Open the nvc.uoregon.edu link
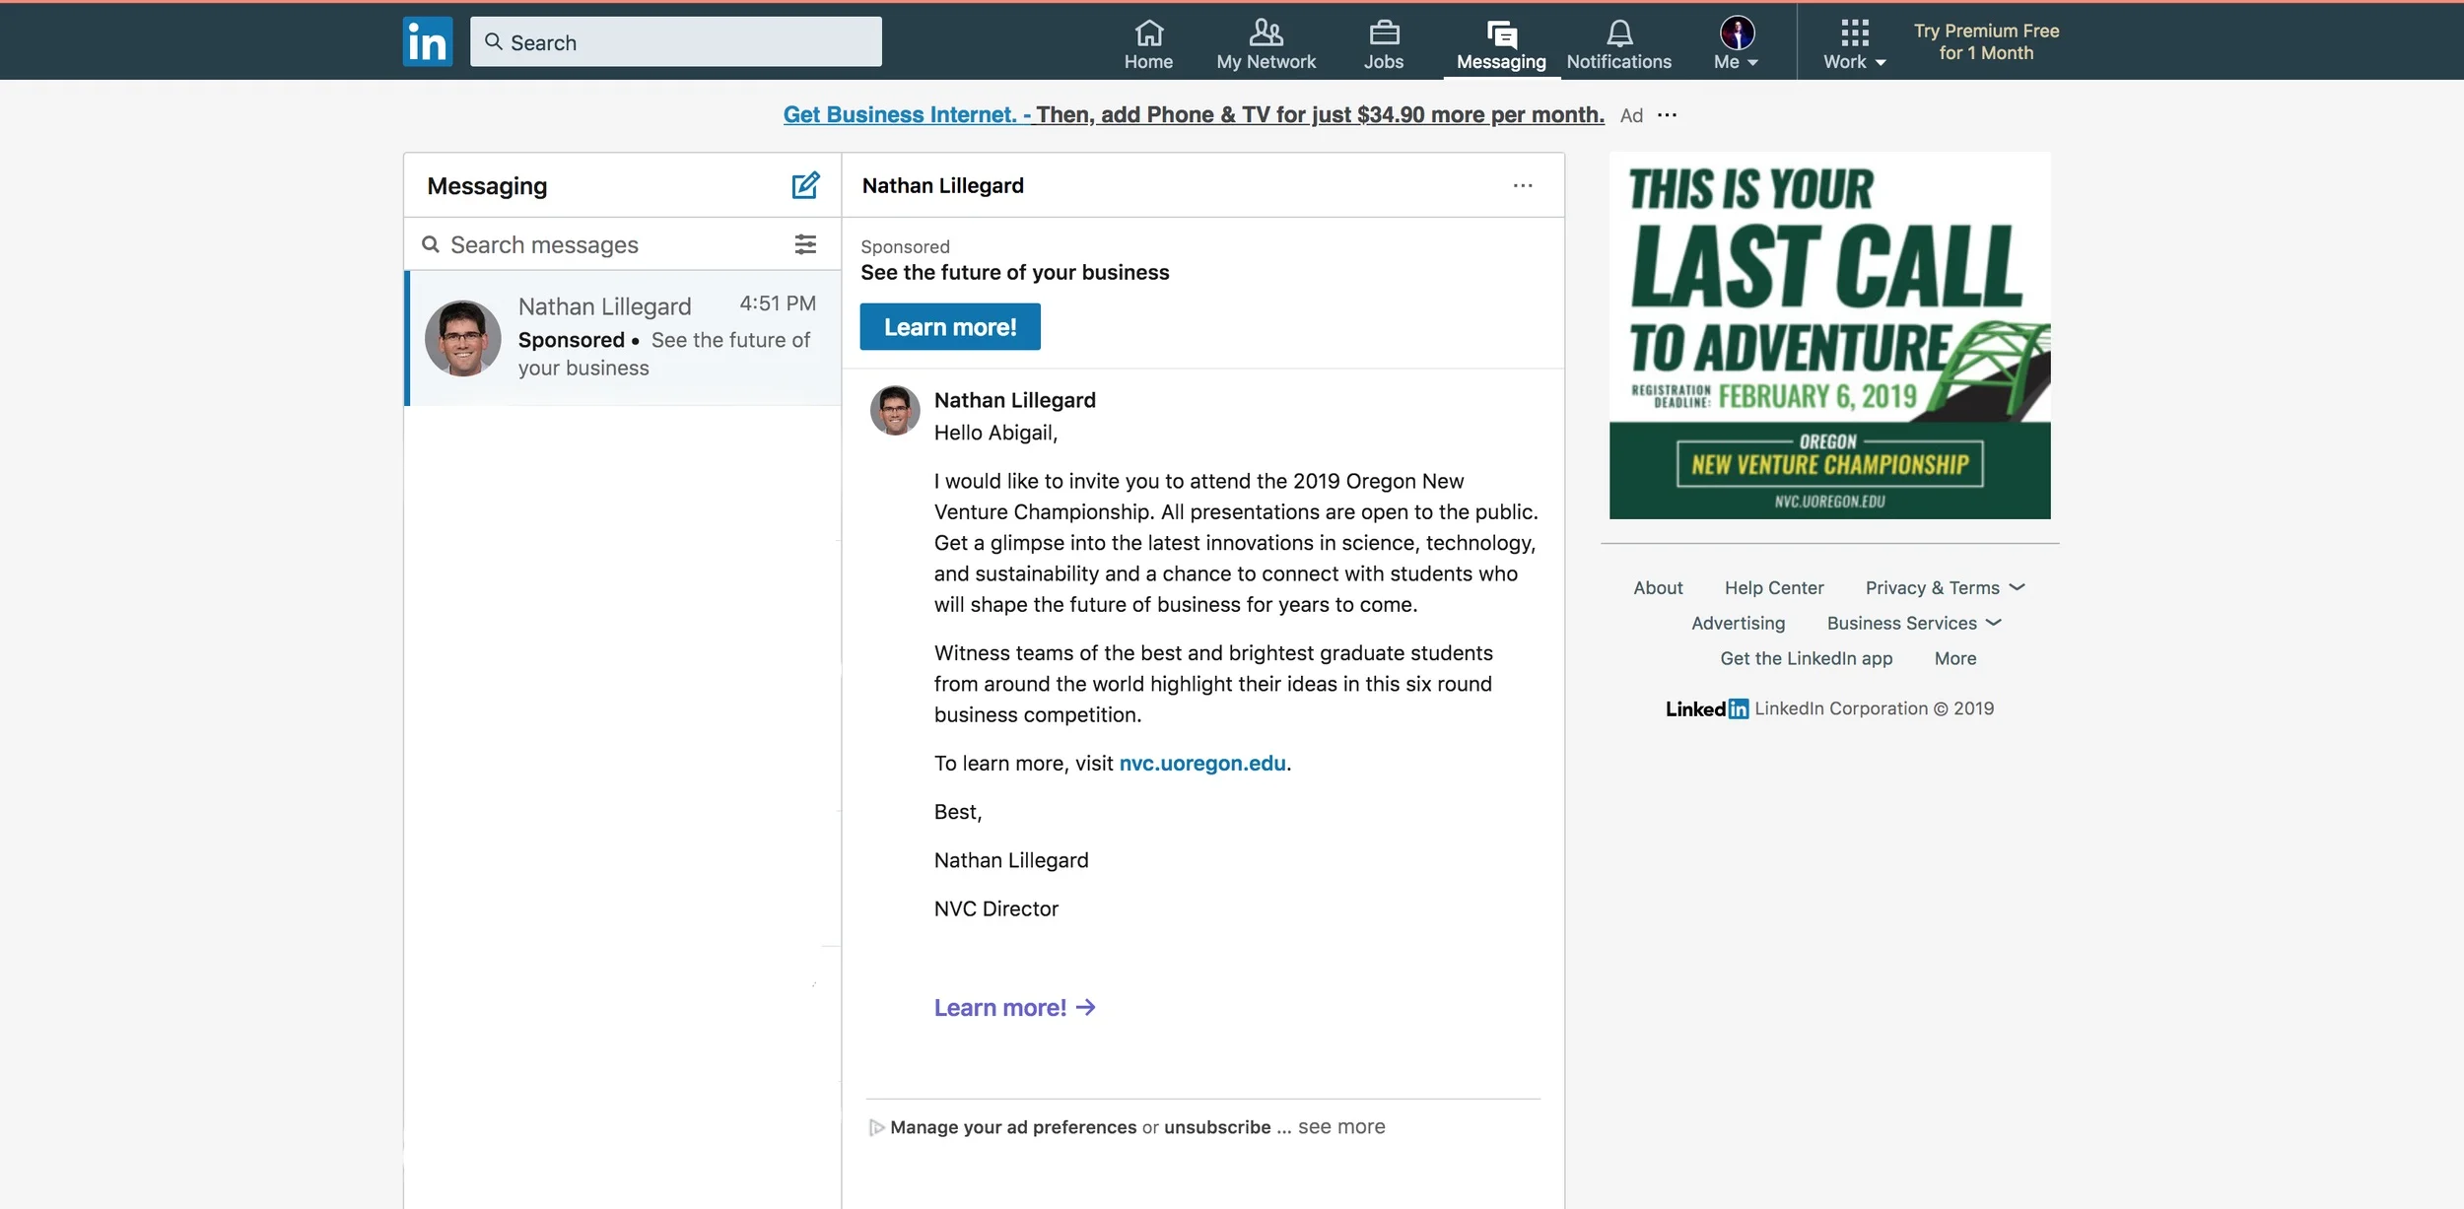The image size is (2464, 1209). point(1201,763)
